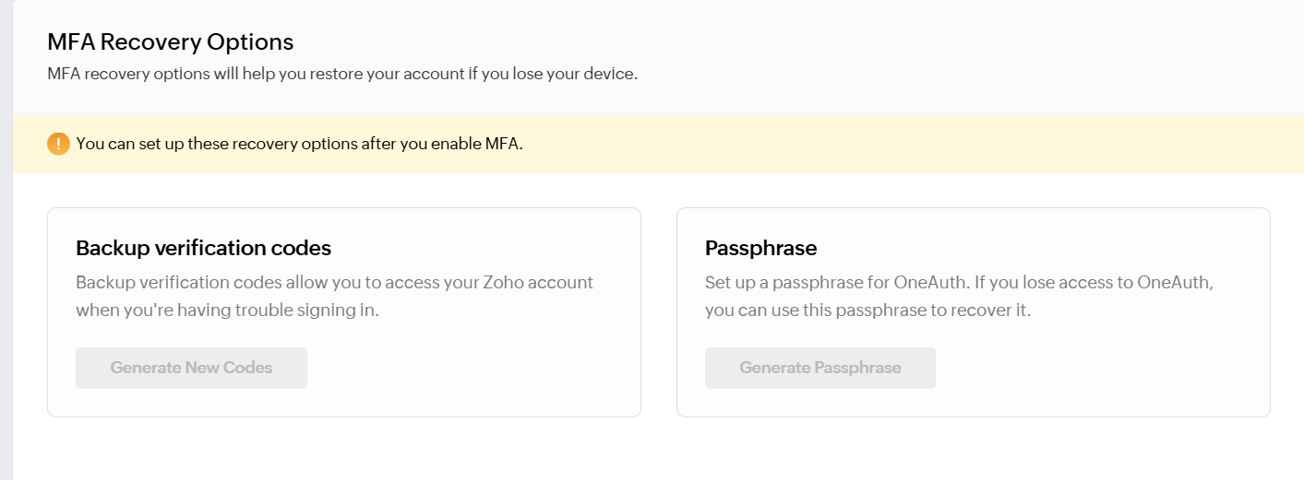
Task: Click the Passphrase card title
Action: point(761,248)
